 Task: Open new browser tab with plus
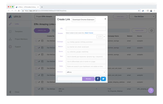[x=42, y=7]
